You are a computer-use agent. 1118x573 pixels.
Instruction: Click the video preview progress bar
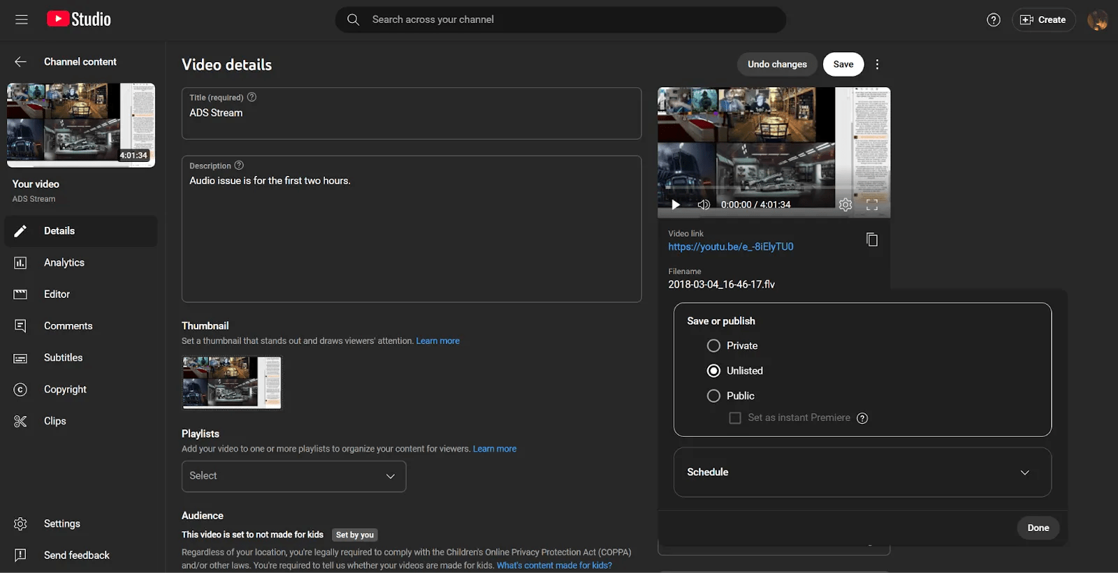[774, 188]
